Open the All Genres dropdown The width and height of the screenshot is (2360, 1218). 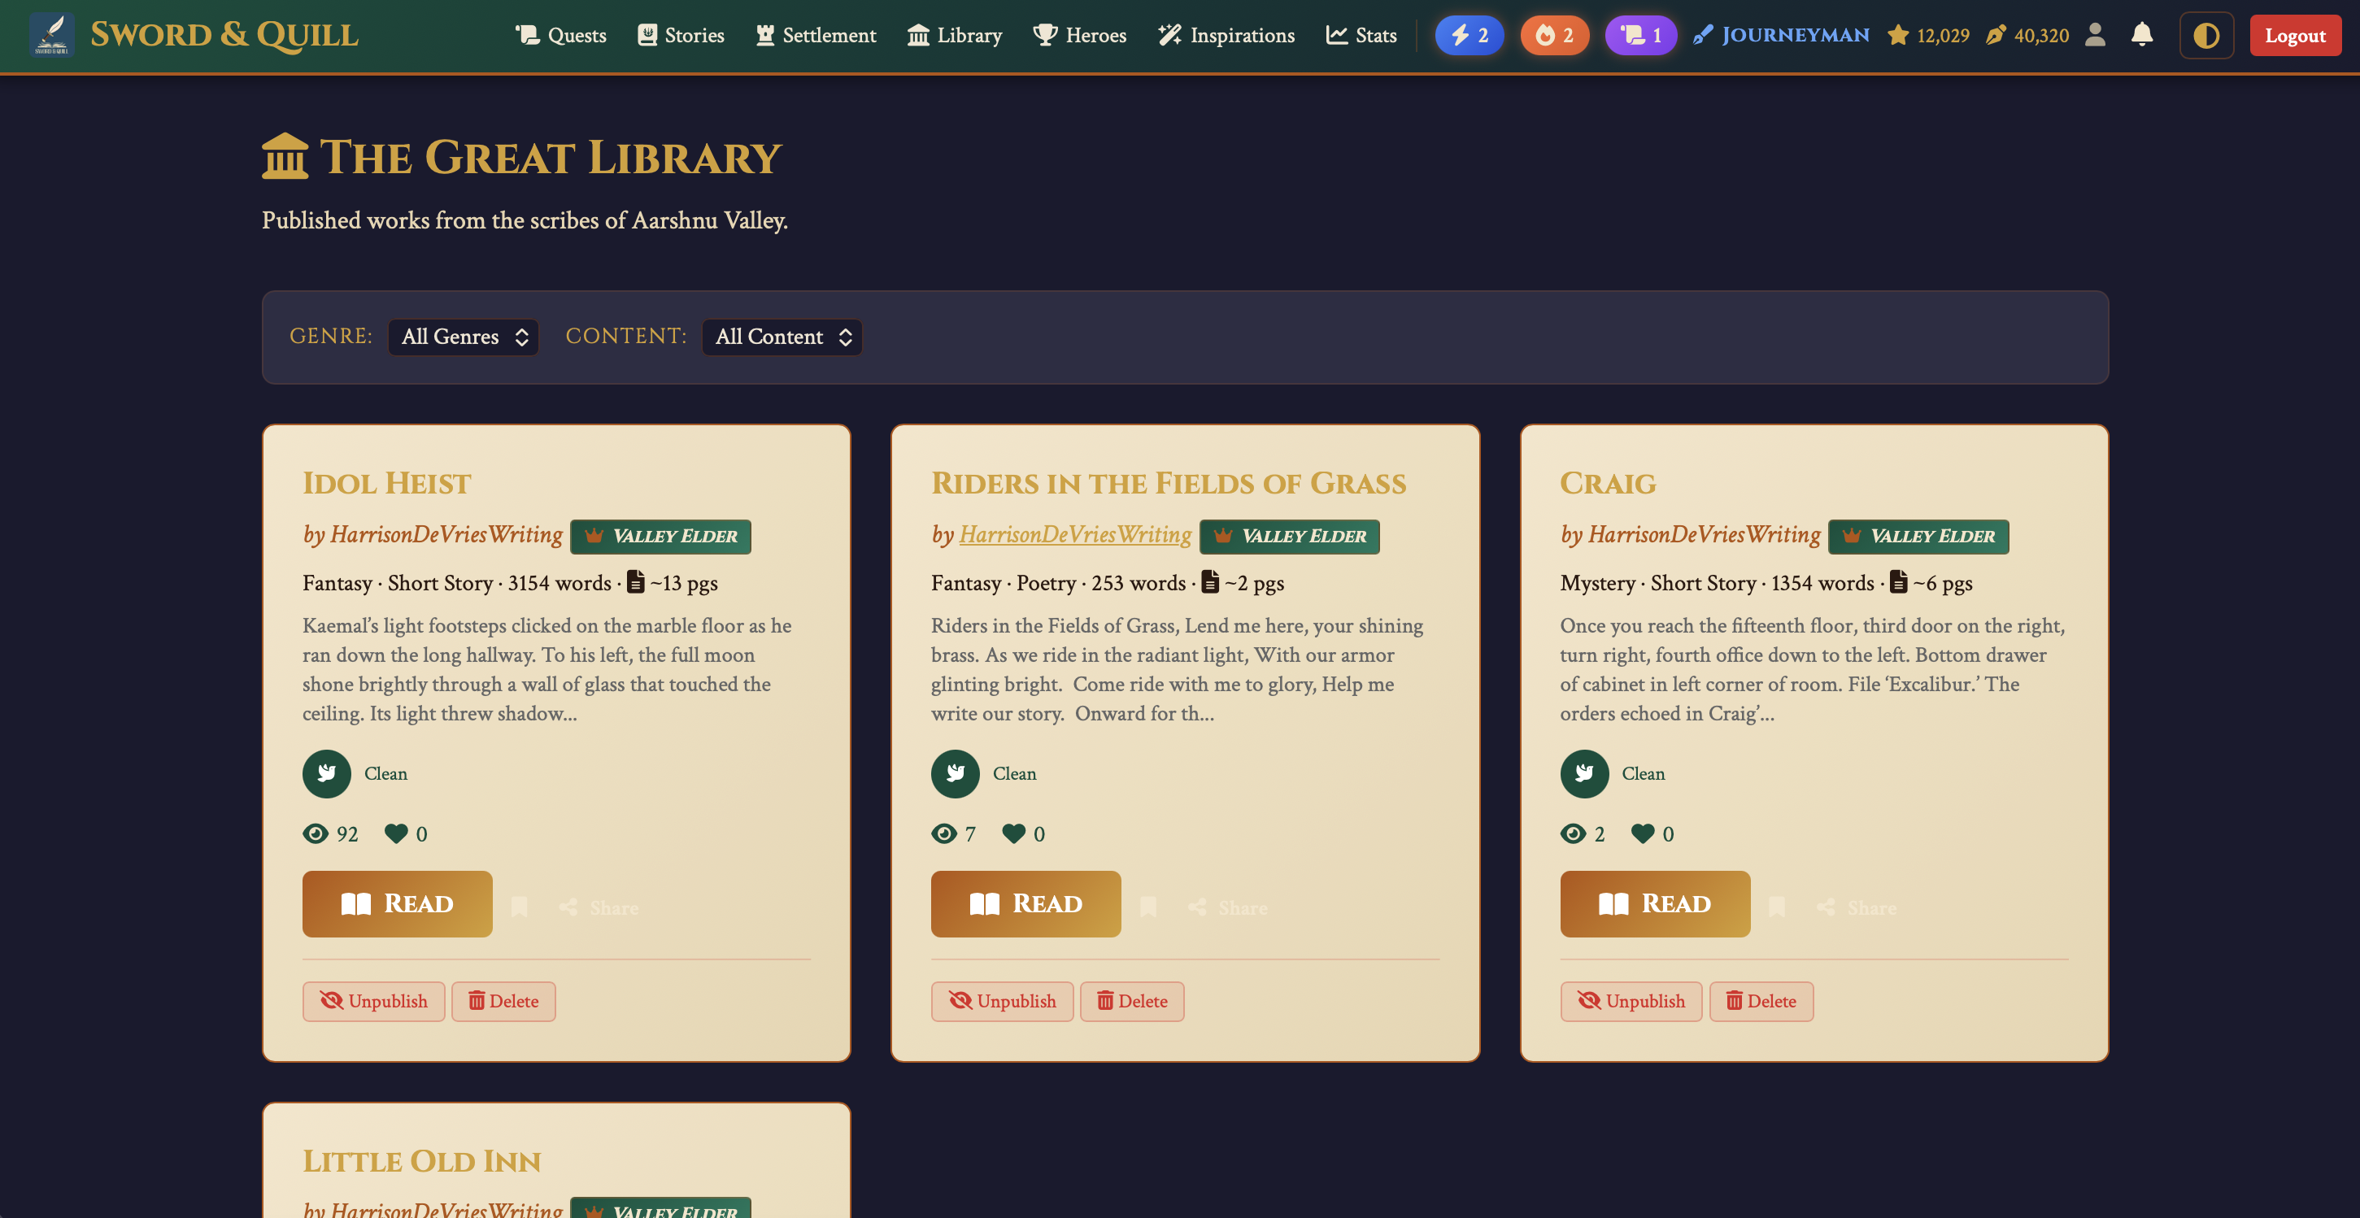(464, 336)
